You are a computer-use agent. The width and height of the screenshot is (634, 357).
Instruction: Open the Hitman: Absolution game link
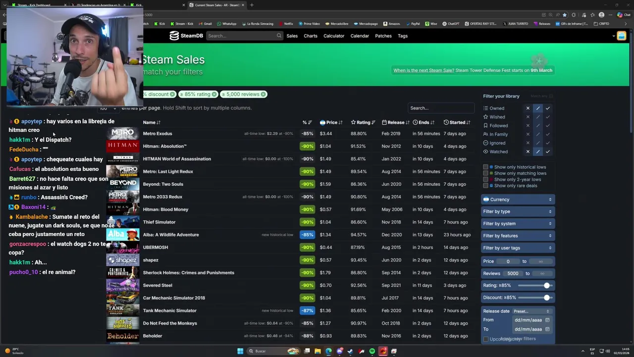point(164,146)
